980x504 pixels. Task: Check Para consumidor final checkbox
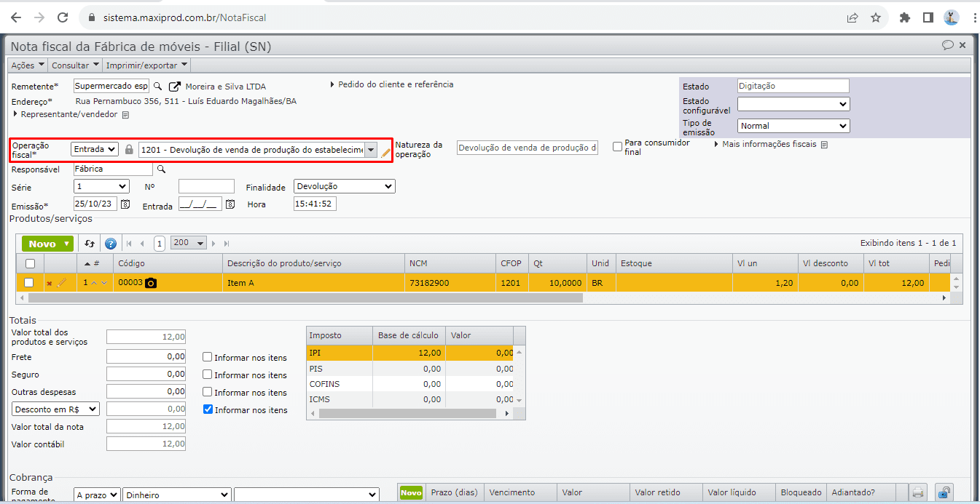click(617, 147)
